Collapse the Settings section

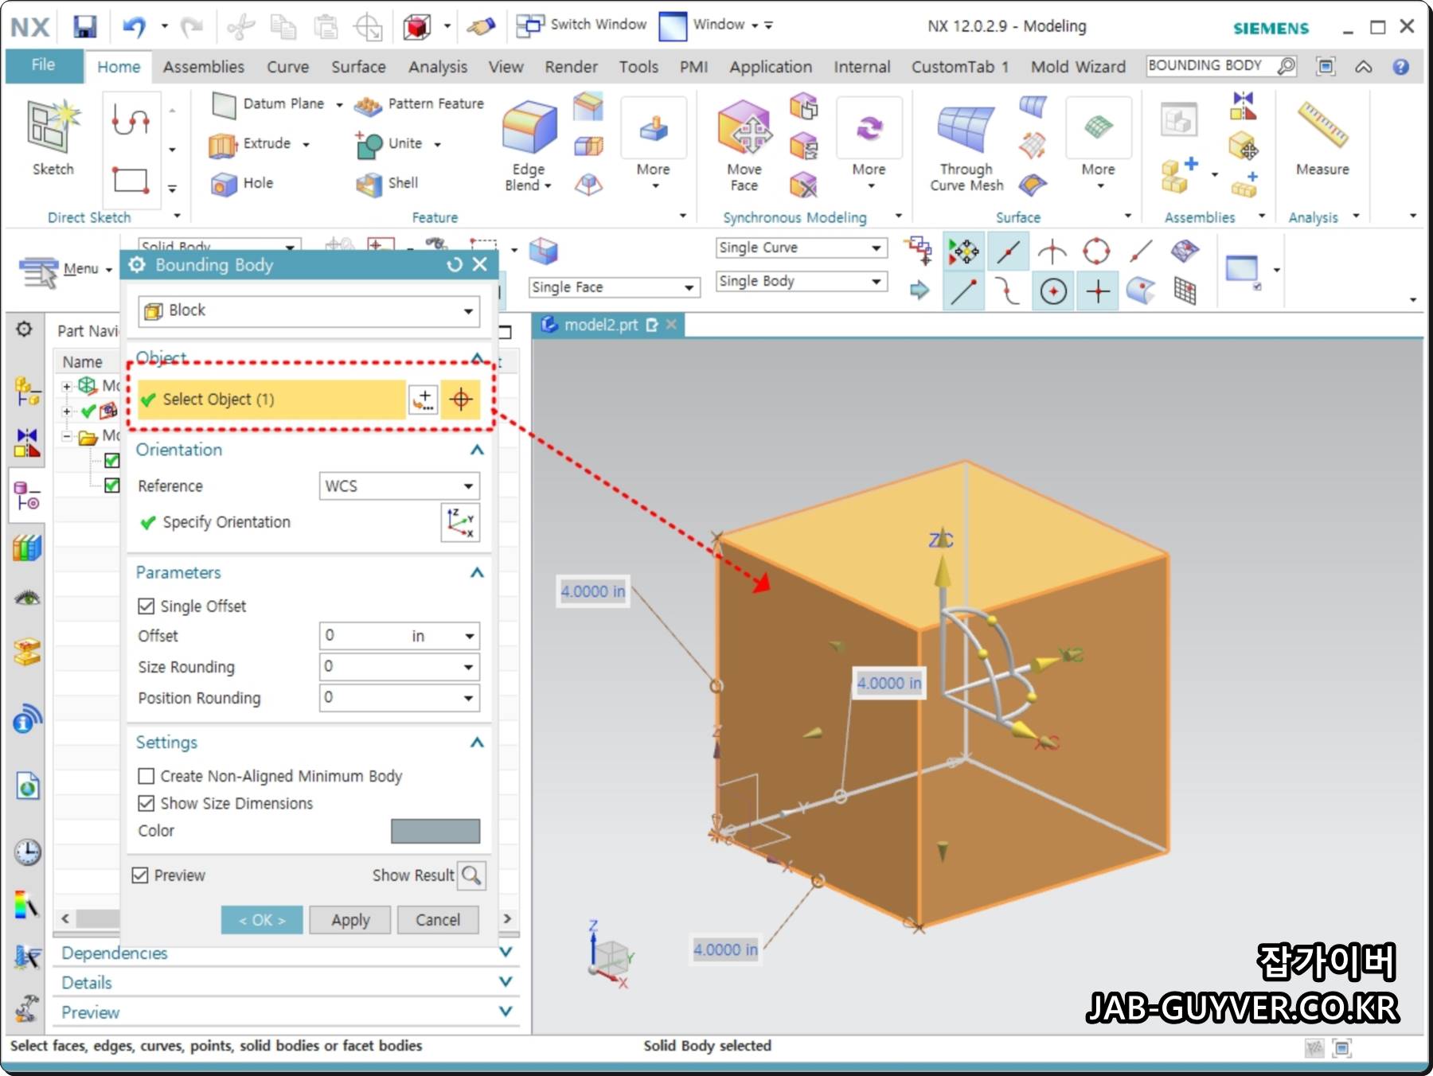[x=477, y=743]
